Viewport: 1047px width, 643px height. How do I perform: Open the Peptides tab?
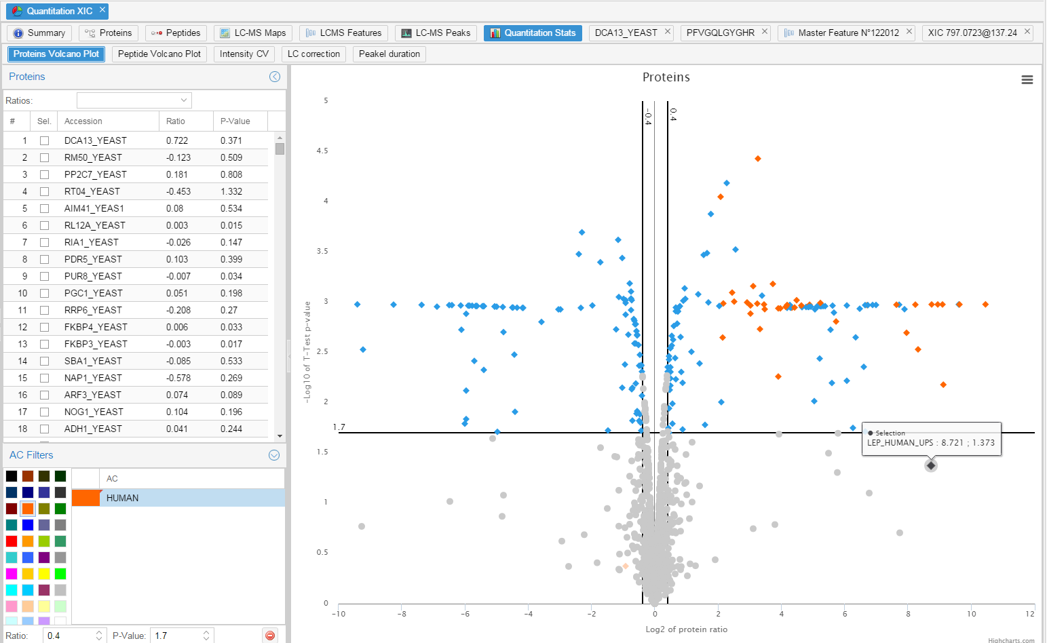[176, 33]
